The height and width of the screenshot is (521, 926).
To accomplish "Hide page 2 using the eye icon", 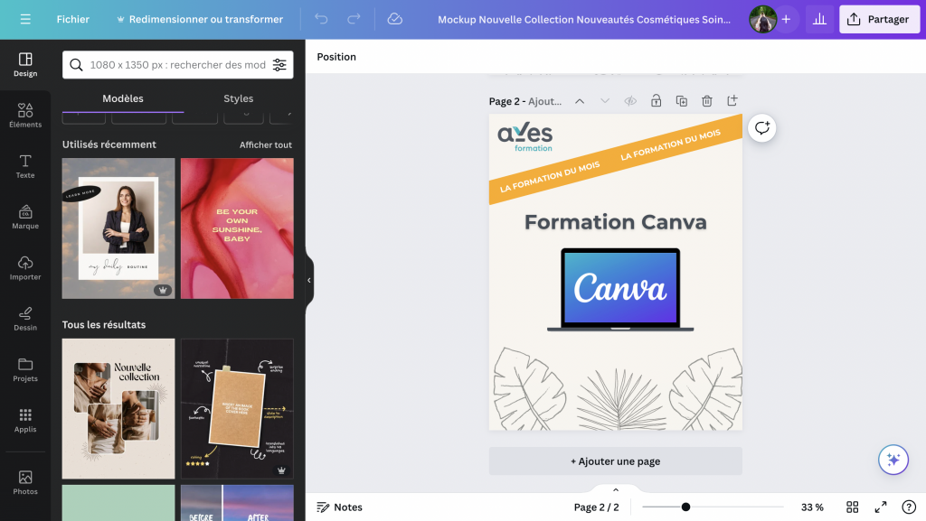I will [630, 101].
